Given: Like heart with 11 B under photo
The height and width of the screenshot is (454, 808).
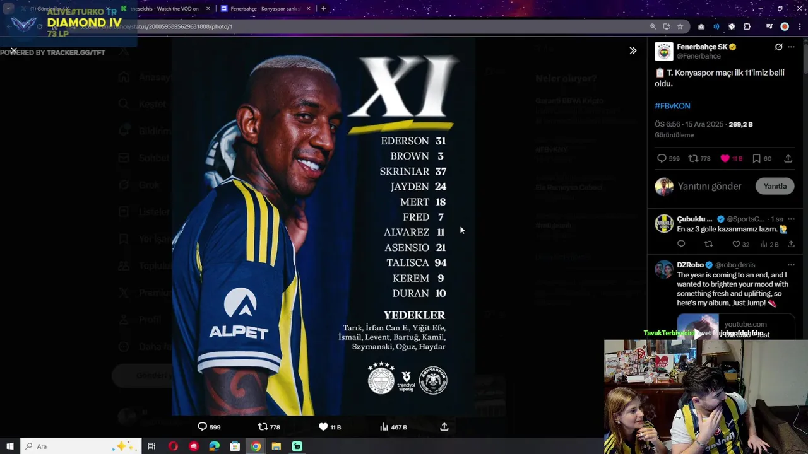Looking at the screenshot, I should coord(323,427).
